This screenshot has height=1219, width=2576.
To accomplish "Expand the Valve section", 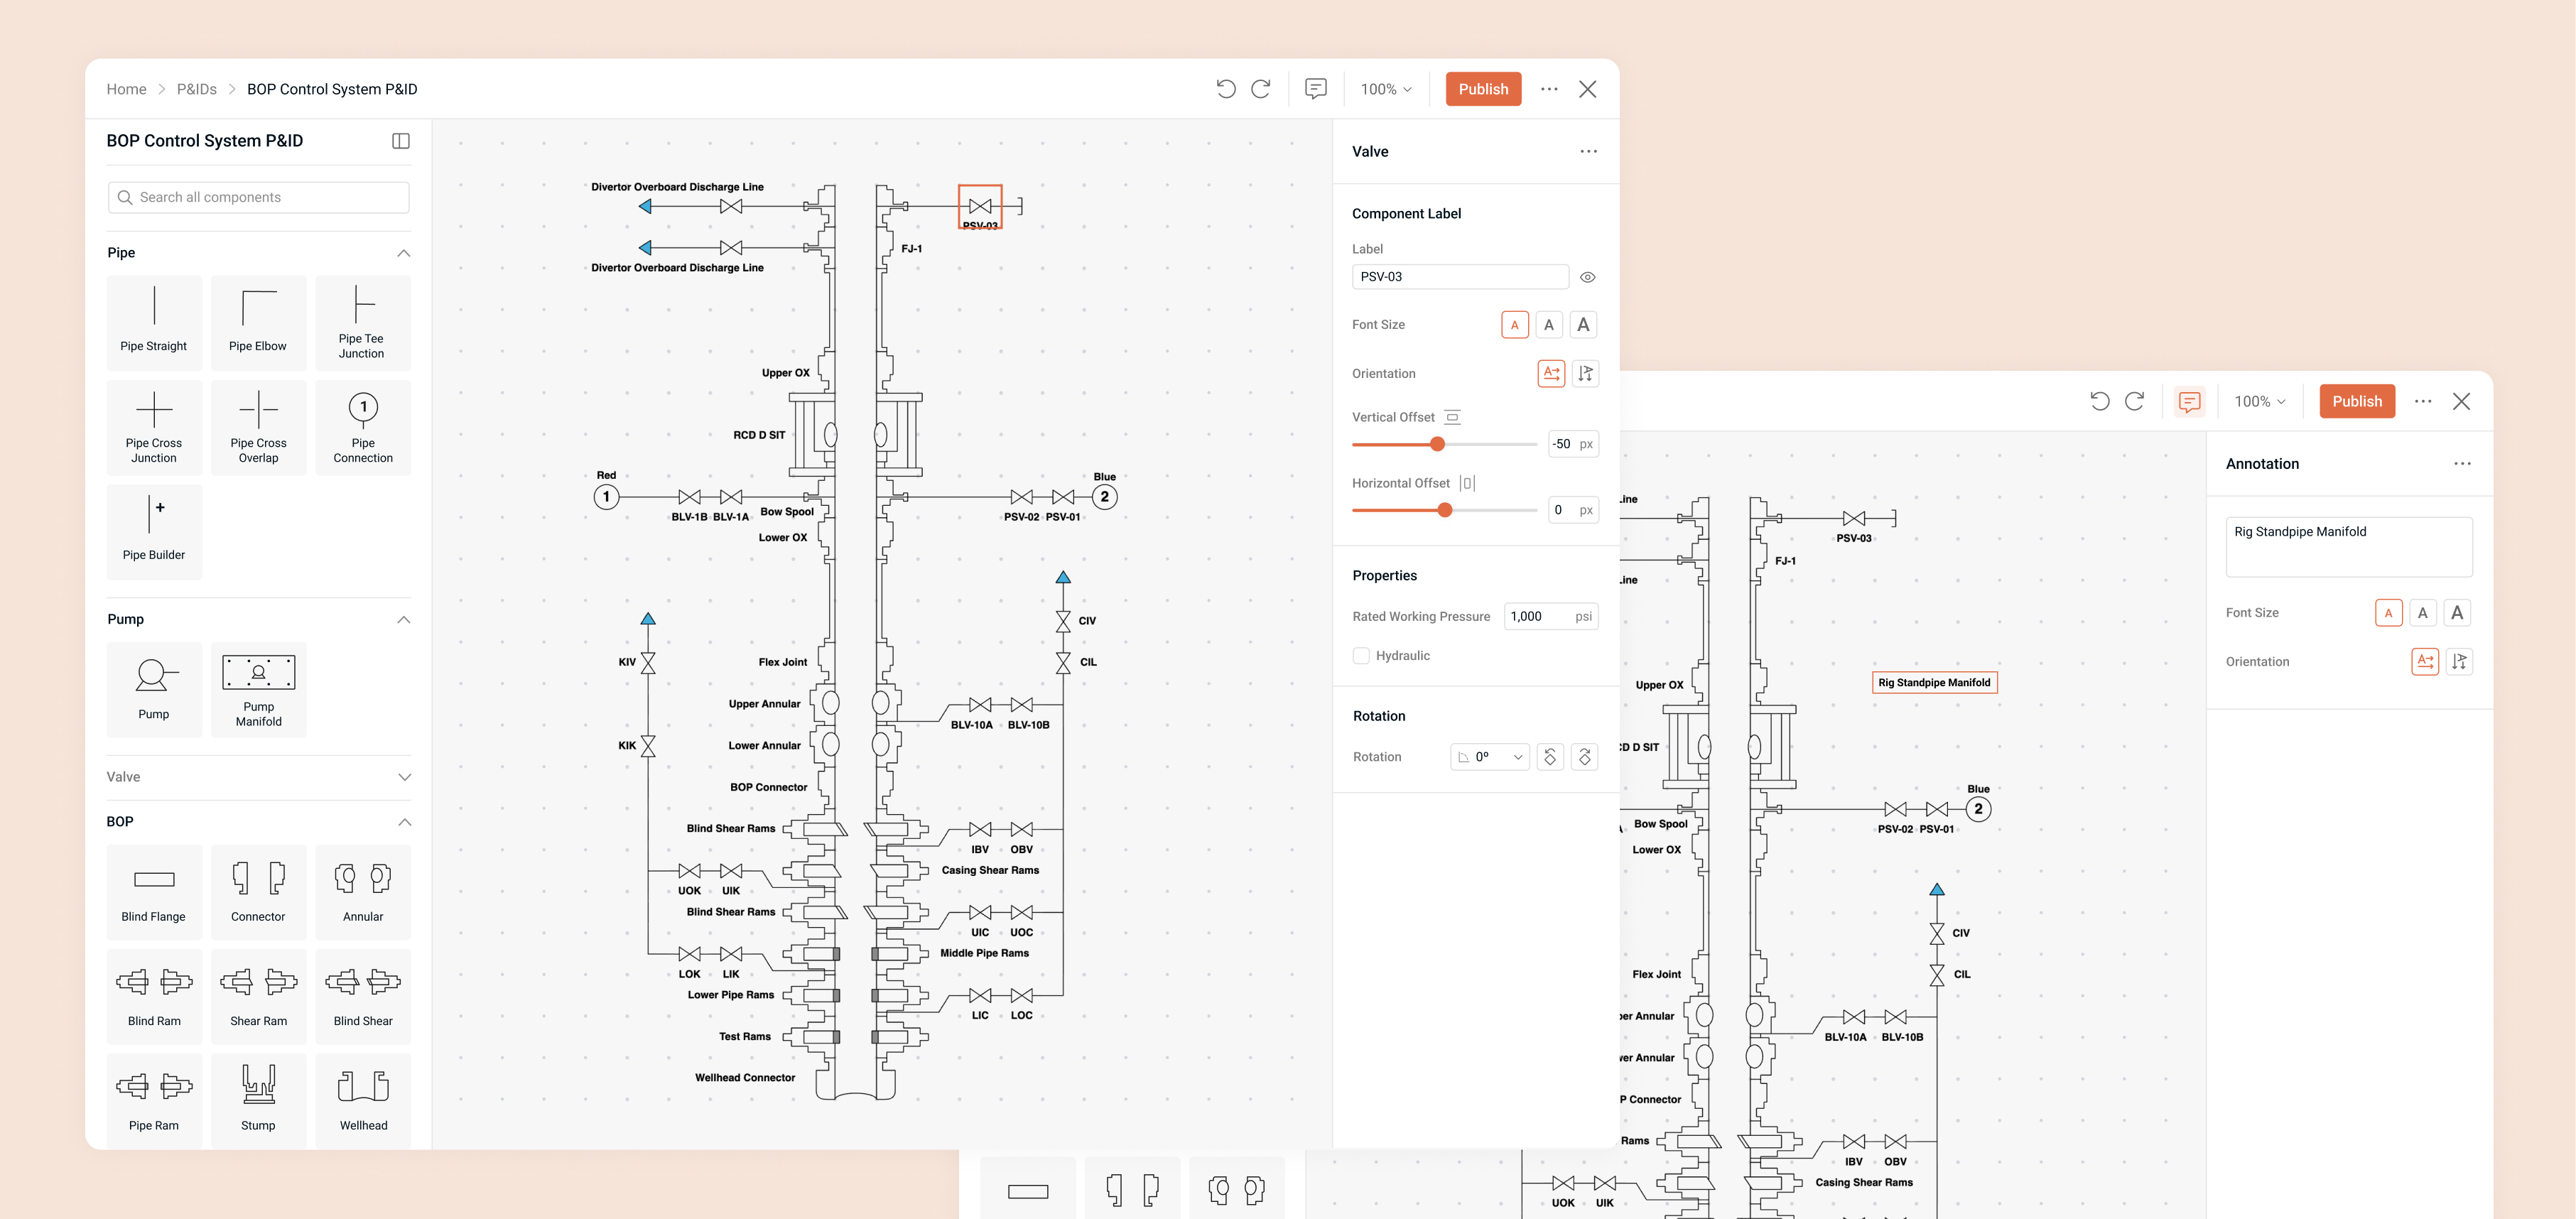I will pyautogui.click(x=404, y=777).
